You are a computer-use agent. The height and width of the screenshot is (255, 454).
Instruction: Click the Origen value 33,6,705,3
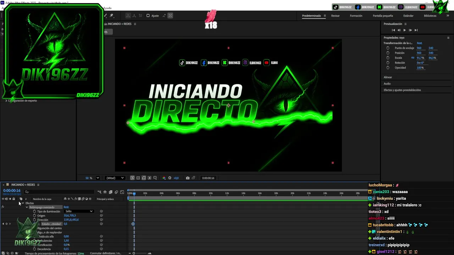[x=70, y=215]
